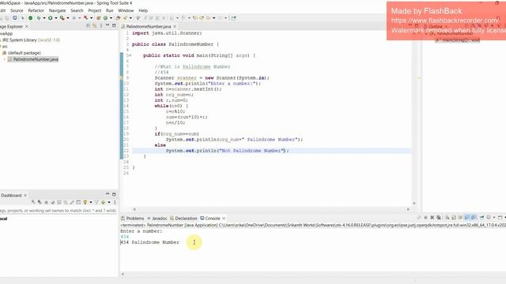Click the New Java Class green C icon
Screen dimensions: 506x284
(105, 18)
